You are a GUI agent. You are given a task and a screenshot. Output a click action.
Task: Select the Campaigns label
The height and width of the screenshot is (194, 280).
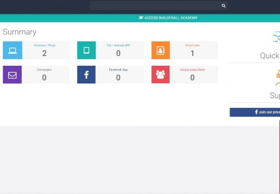click(x=44, y=70)
